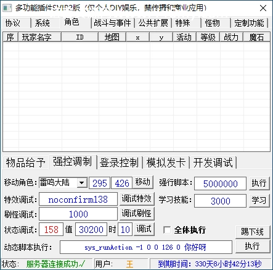This screenshot has width=273, height=270.
Task: Click the 刷怪调试 field with 1000
Action: (78, 214)
